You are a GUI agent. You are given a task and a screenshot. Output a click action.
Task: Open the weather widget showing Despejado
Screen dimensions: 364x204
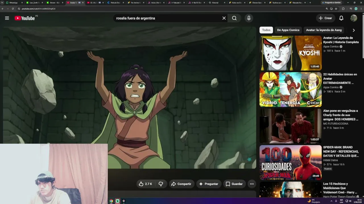click(x=314, y=201)
